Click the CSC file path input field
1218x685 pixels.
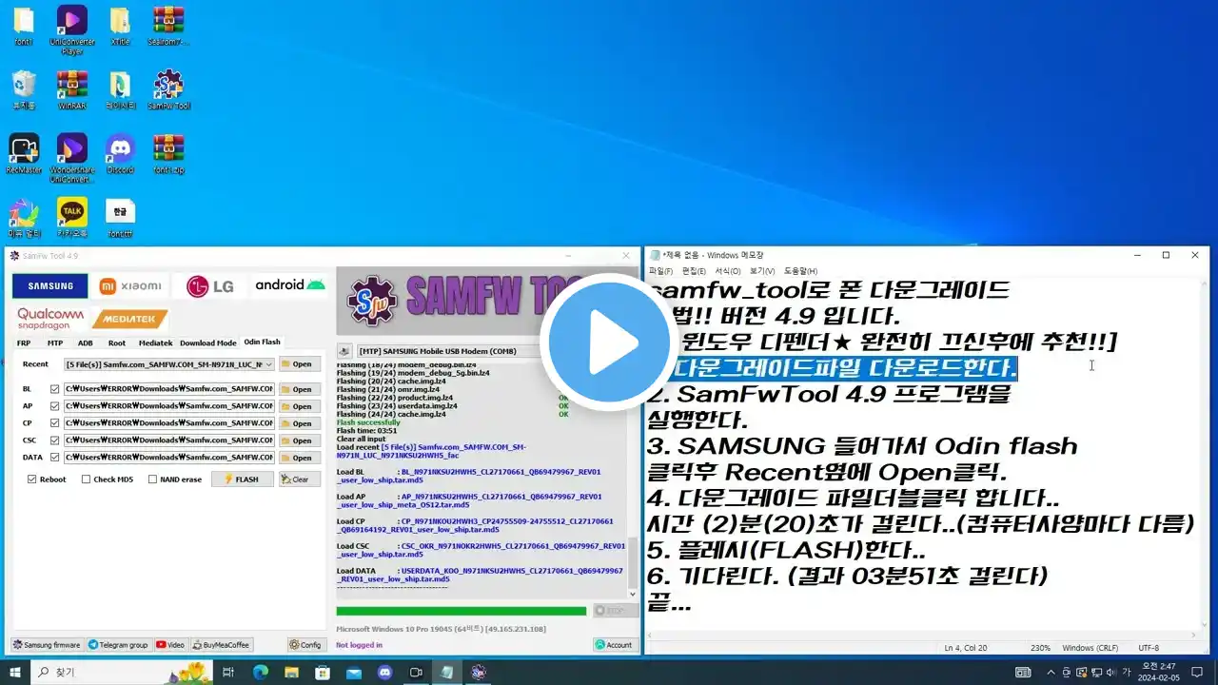[169, 440]
